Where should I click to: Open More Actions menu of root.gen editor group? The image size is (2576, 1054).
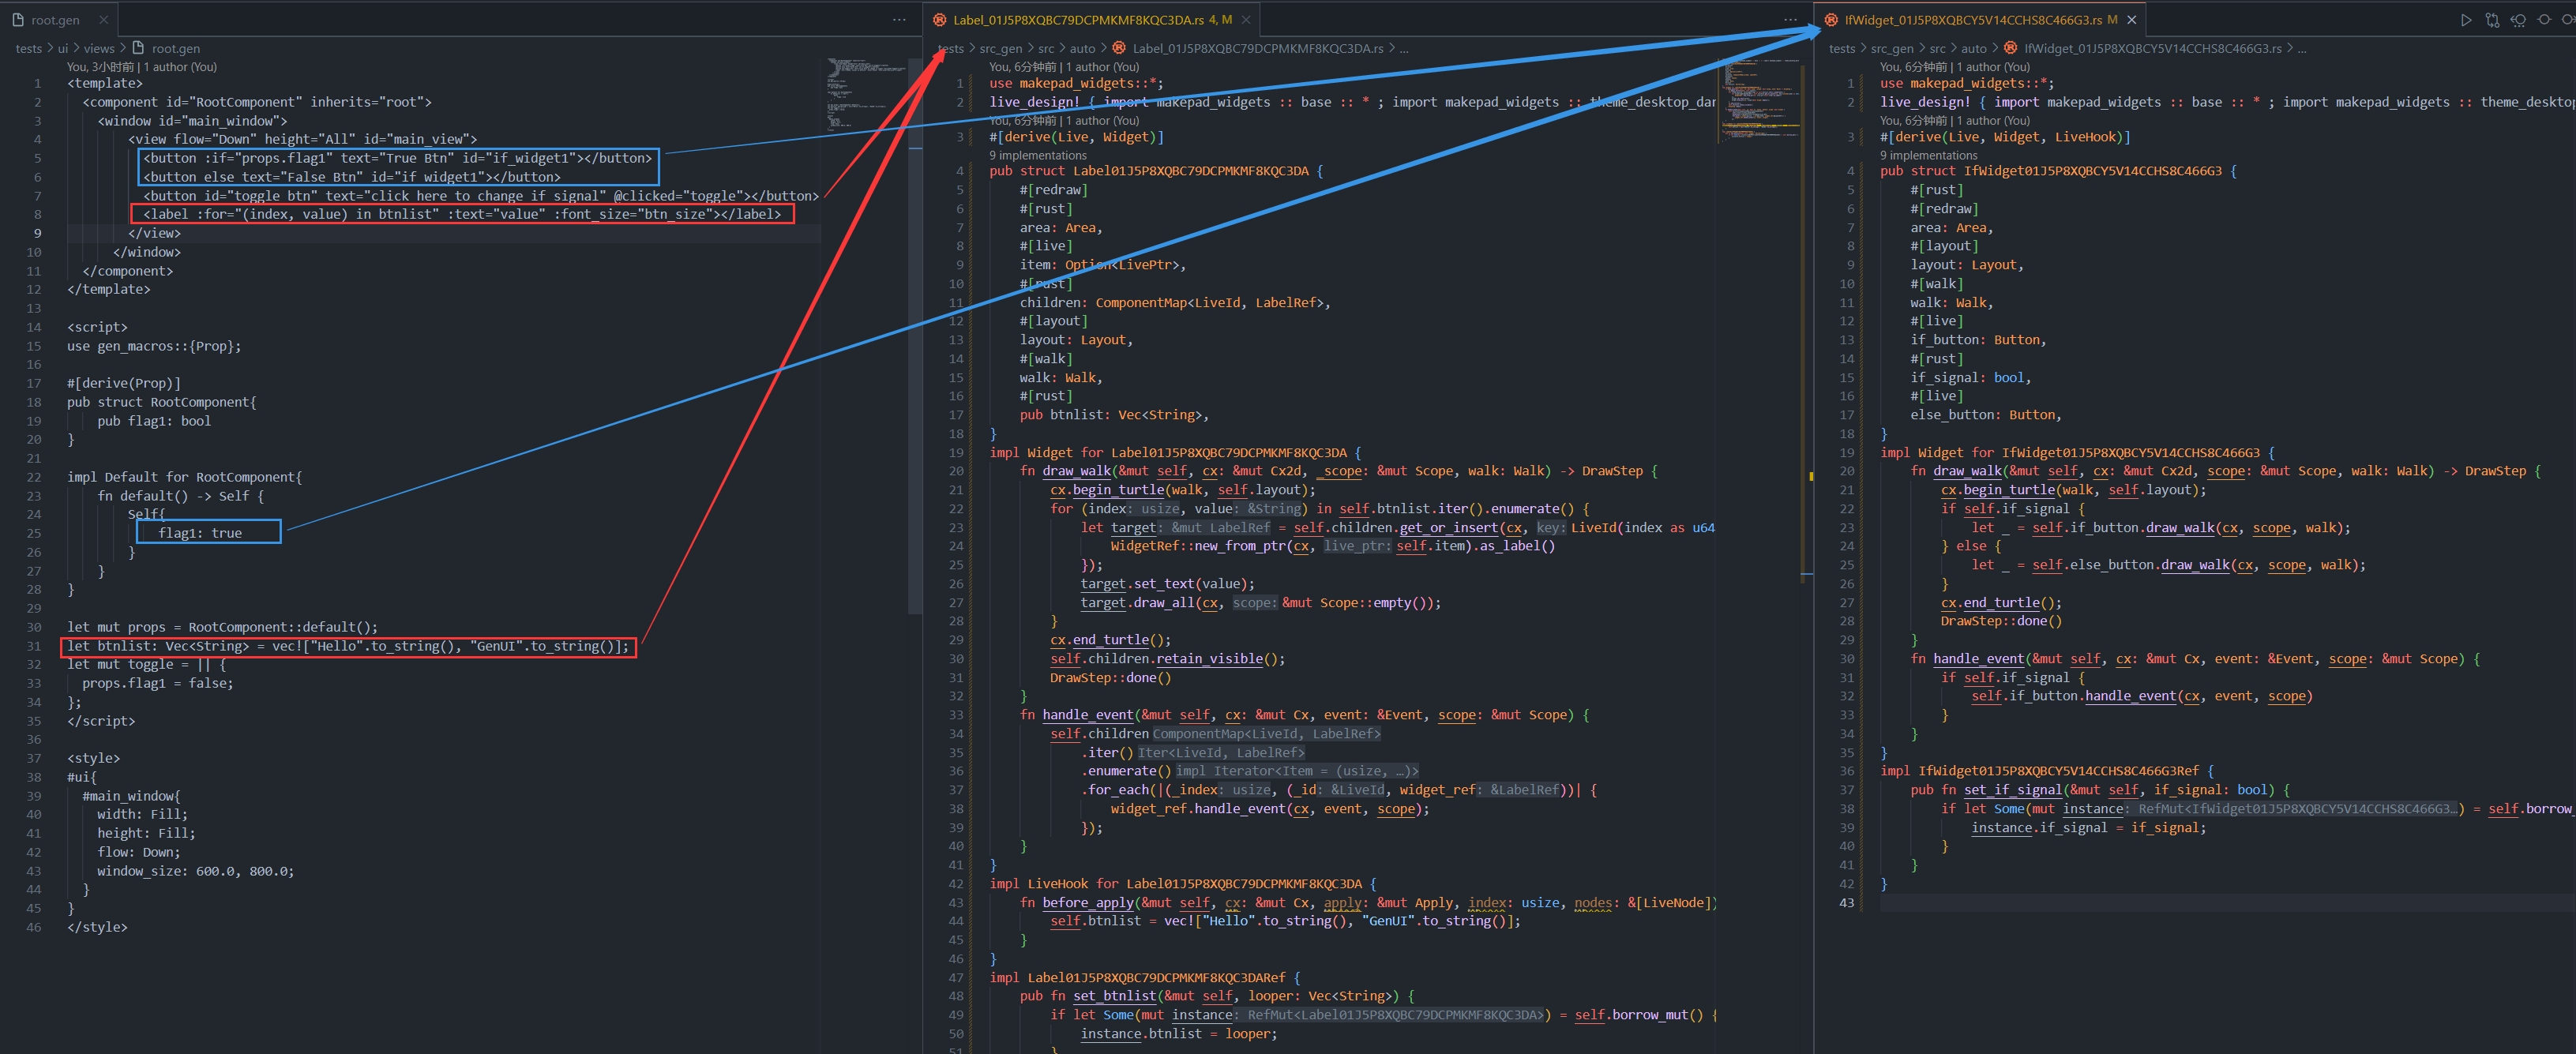[x=899, y=20]
